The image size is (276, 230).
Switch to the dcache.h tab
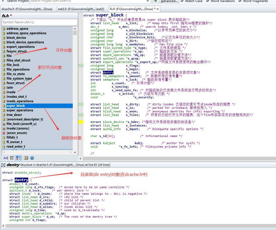tap(27, 9)
